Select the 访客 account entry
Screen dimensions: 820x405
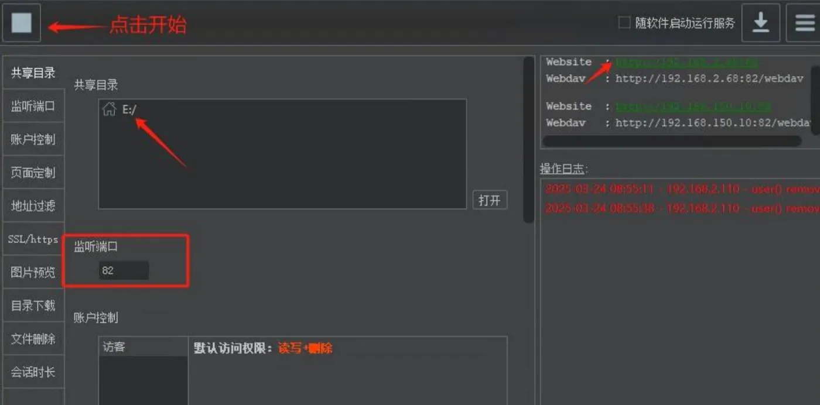143,347
